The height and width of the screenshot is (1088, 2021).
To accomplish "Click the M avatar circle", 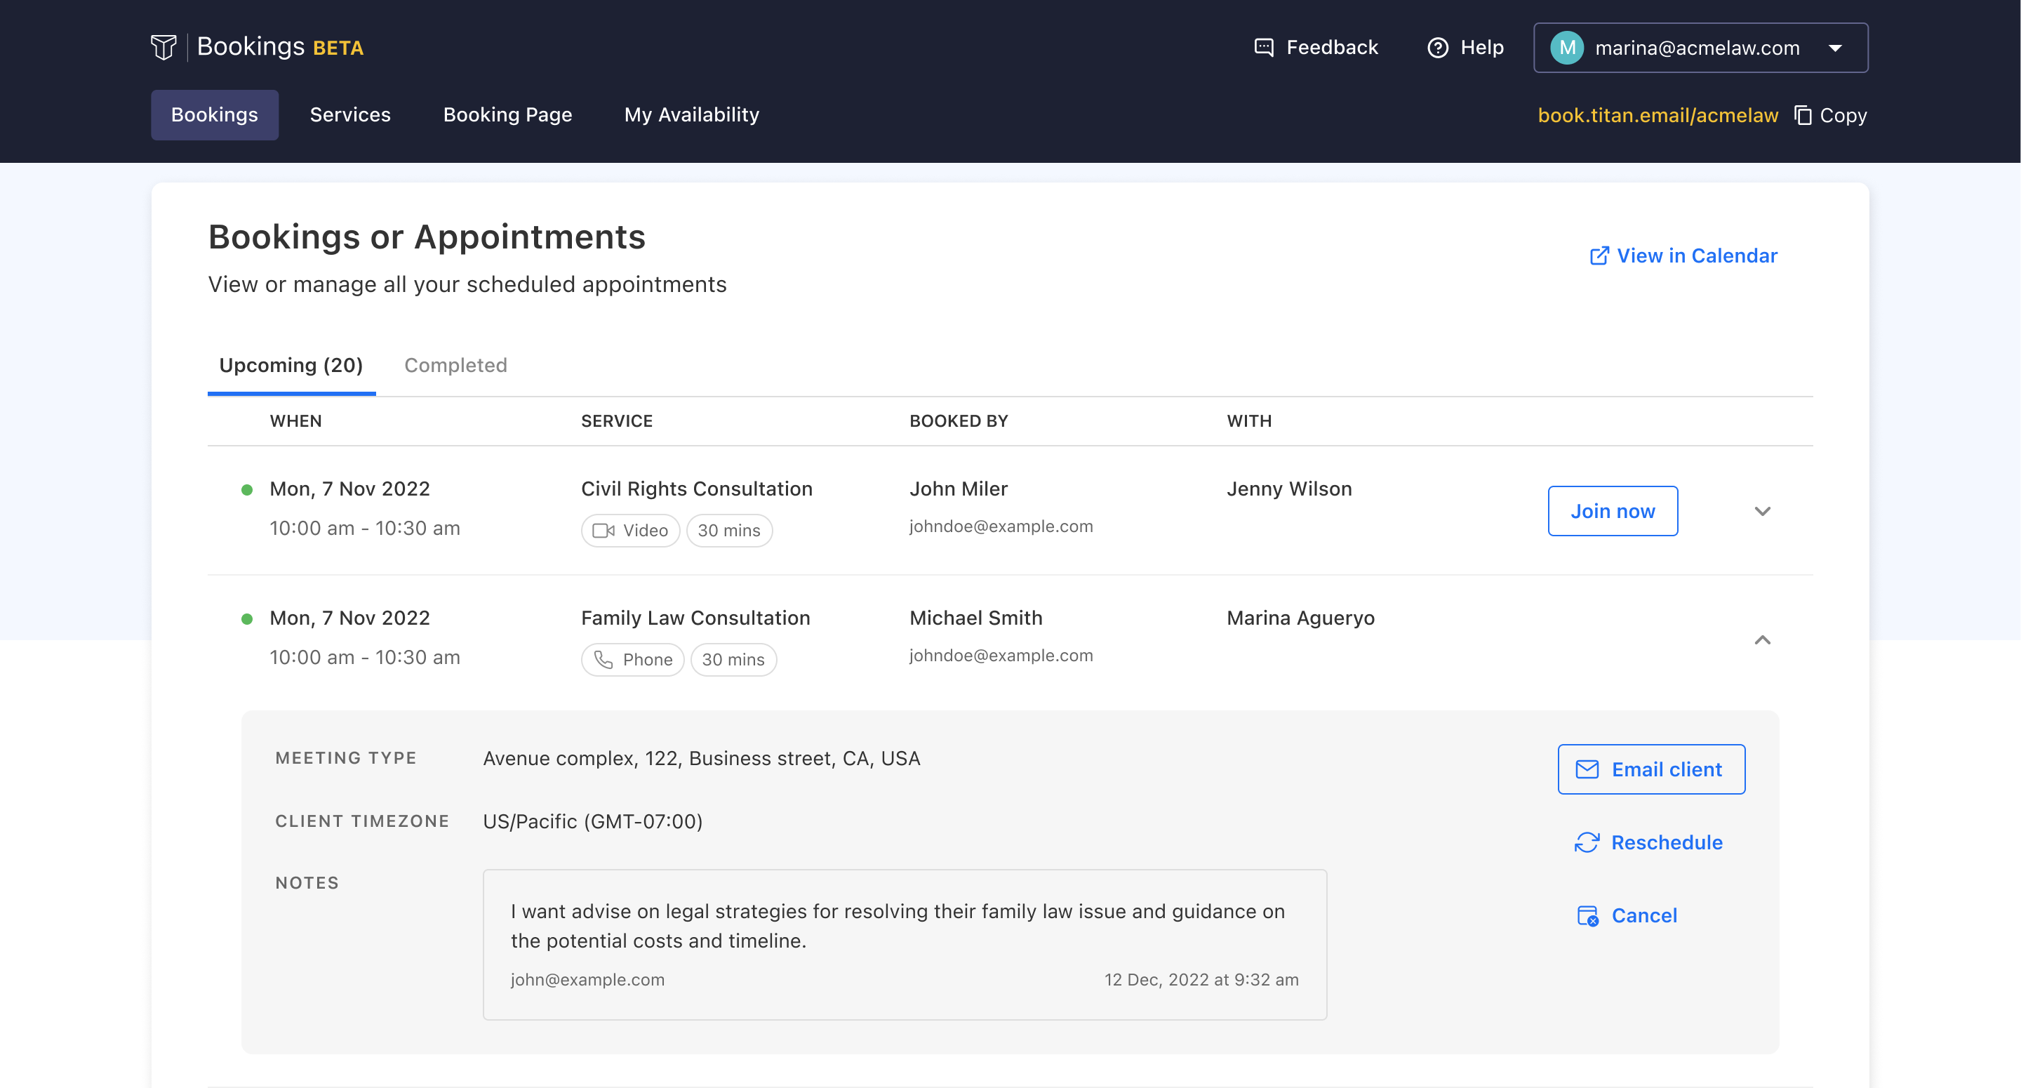I will pyautogui.click(x=1567, y=48).
